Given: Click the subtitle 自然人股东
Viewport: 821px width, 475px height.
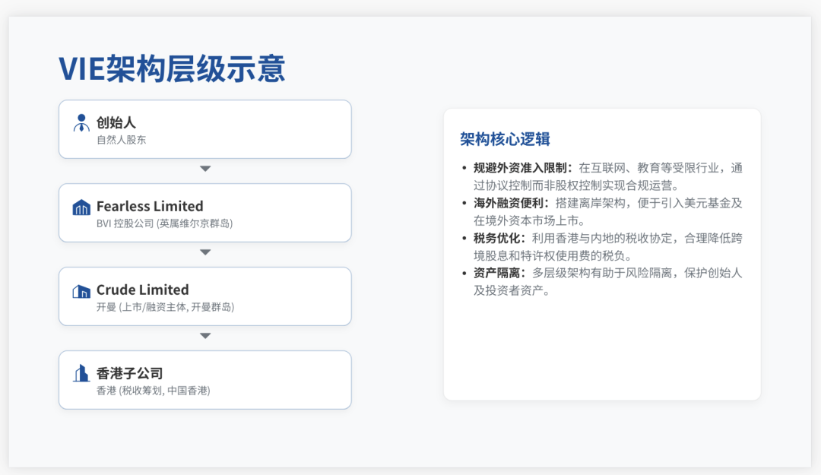Looking at the screenshot, I should (x=121, y=140).
